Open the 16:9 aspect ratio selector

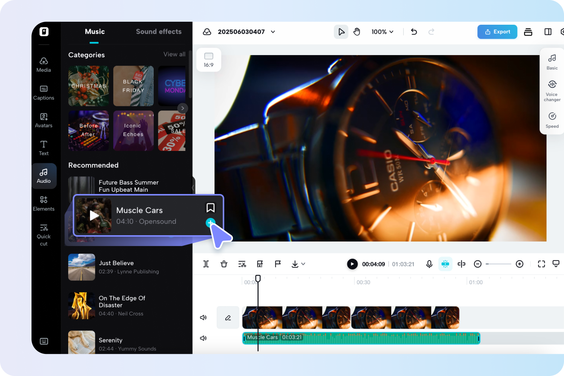[x=209, y=60]
